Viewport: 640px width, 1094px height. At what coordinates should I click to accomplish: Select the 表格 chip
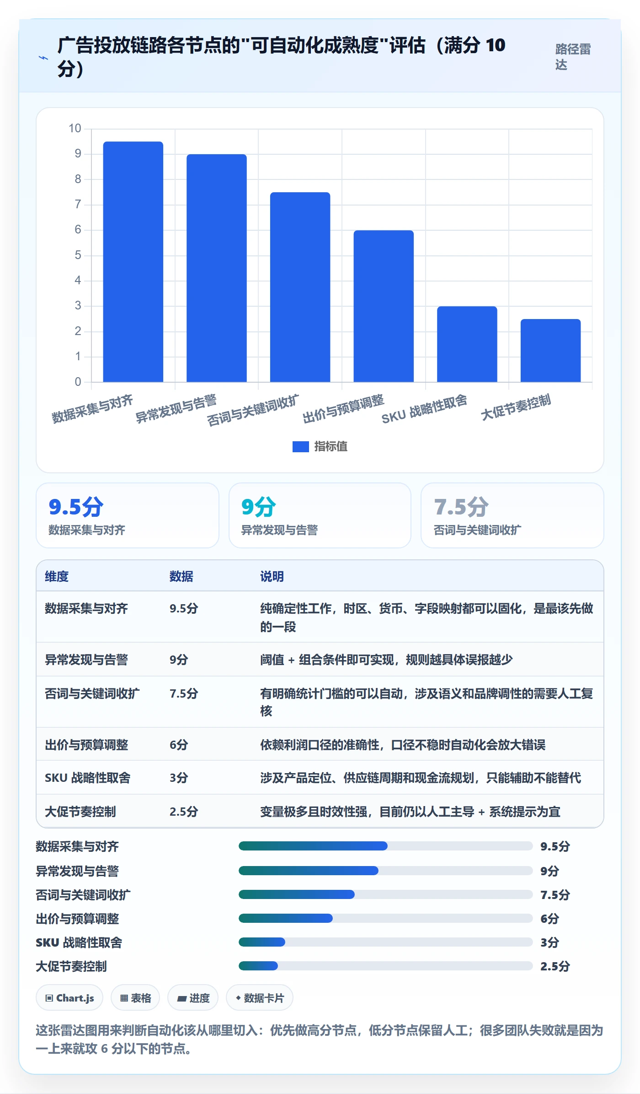(135, 998)
